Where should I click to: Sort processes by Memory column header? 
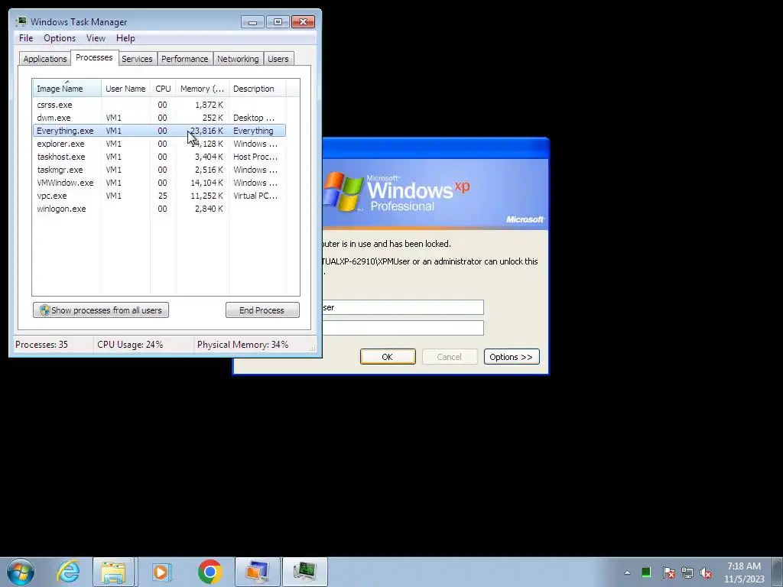(202, 89)
